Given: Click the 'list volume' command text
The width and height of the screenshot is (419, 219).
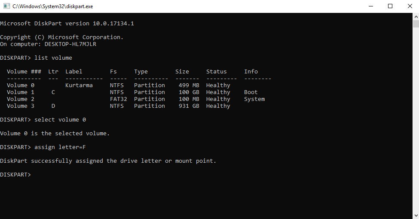Looking at the screenshot, I should (53, 58).
